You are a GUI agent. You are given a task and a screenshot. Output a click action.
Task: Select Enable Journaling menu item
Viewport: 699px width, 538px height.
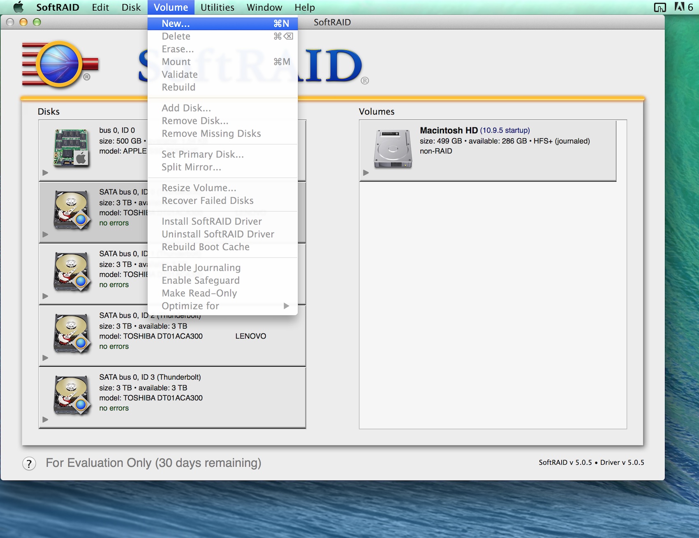pos(201,268)
